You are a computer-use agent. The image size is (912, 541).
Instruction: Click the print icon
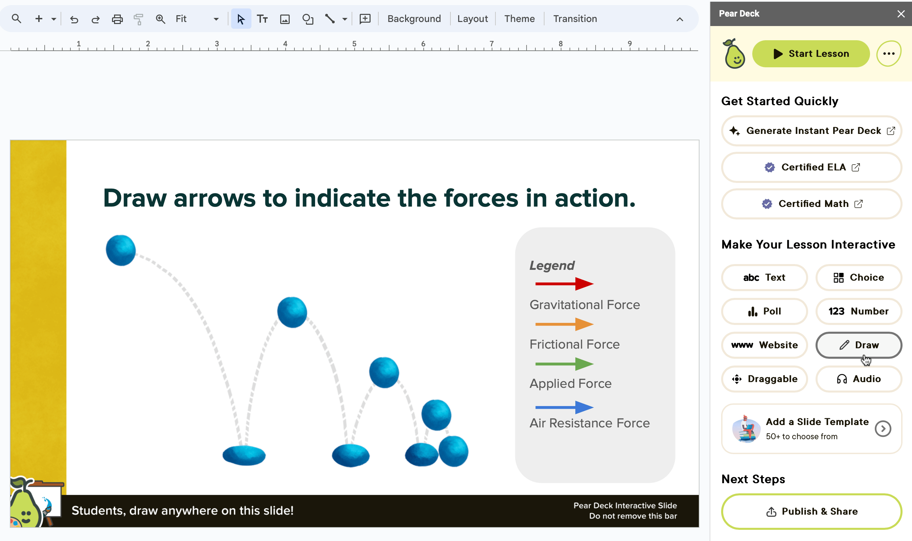tap(117, 19)
